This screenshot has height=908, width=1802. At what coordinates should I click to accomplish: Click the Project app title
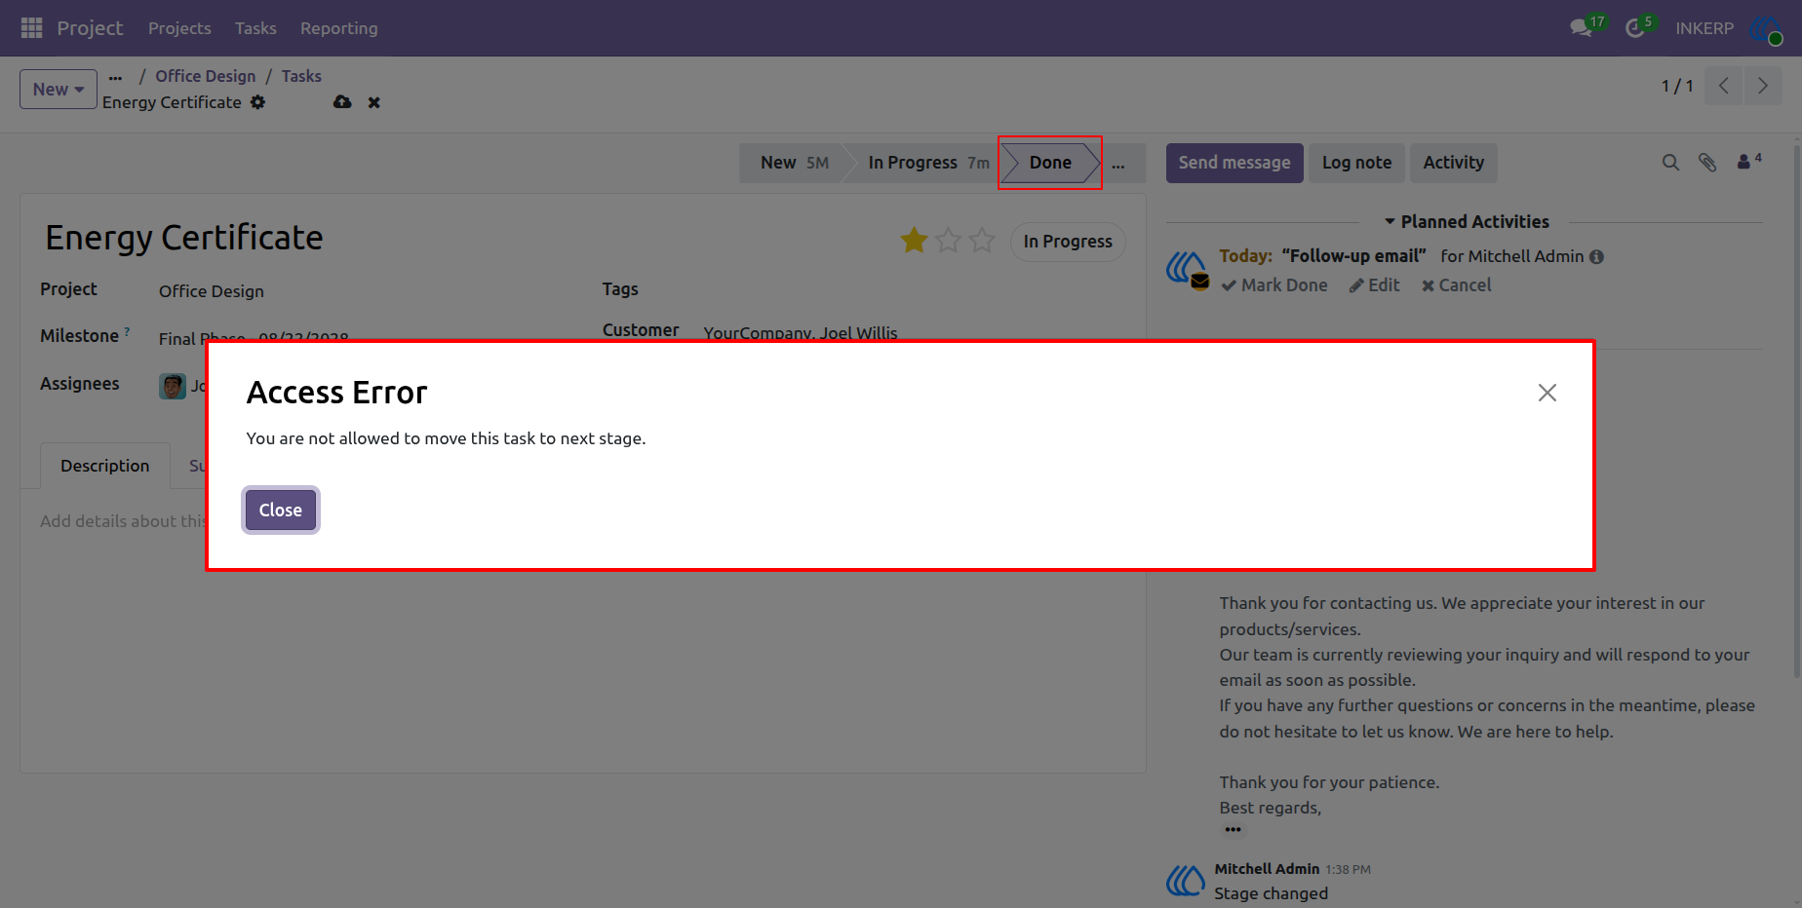(x=90, y=28)
